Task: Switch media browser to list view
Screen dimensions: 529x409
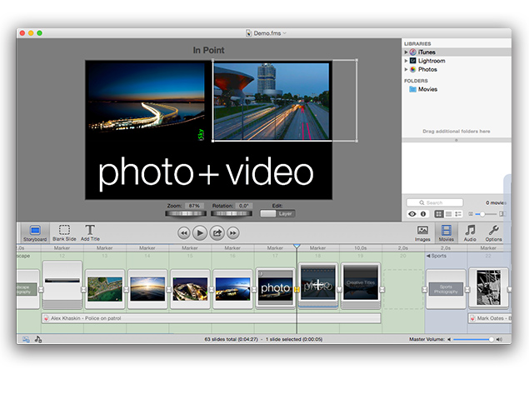Action: 448,214
